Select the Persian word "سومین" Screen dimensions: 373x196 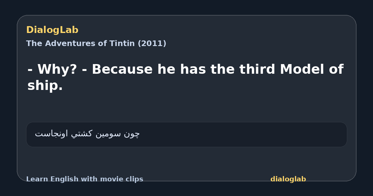pyautogui.click(x=108, y=134)
